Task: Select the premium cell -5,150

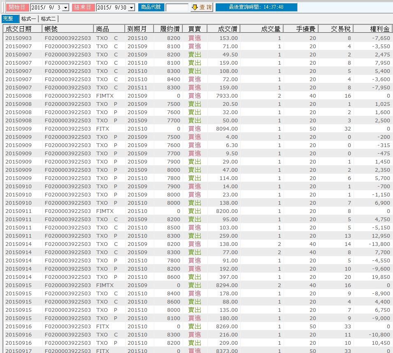Action: tap(381, 227)
